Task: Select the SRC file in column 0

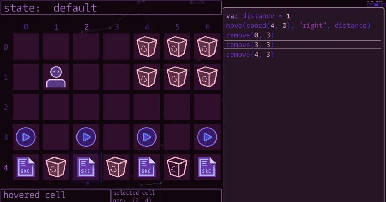Action: (26, 167)
